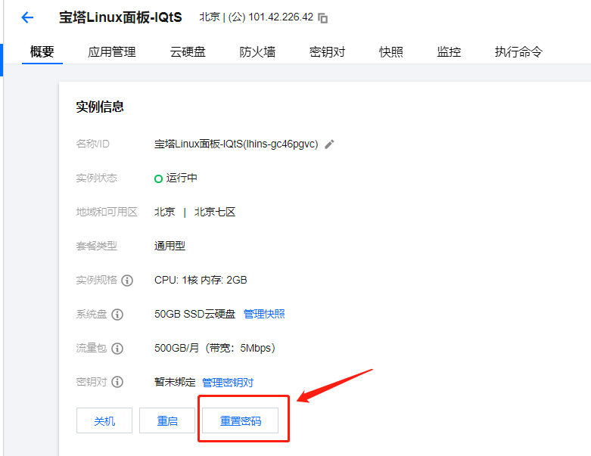Go back using the blue arrow
Screen dimensions: 591x456
coord(27,17)
